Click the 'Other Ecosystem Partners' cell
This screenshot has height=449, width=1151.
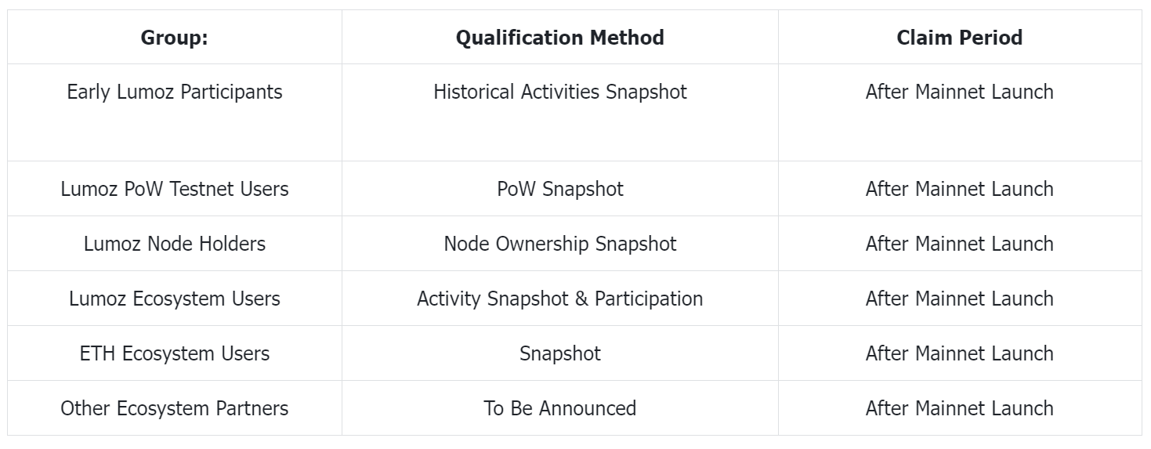coord(175,408)
